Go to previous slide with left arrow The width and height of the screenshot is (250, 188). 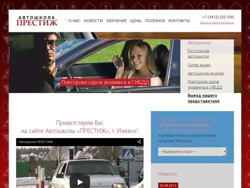click(62, 65)
